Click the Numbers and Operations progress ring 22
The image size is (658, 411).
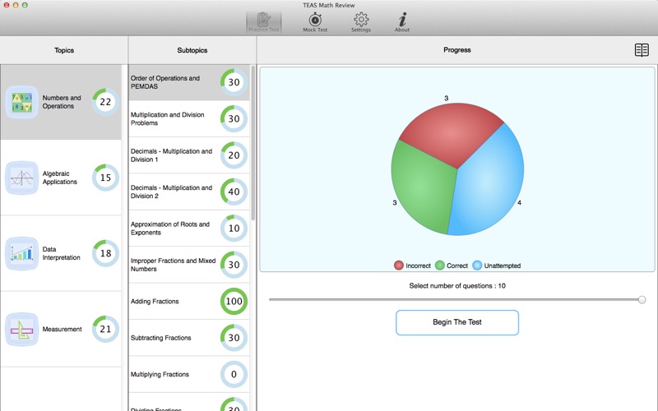(x=105, y=102)
